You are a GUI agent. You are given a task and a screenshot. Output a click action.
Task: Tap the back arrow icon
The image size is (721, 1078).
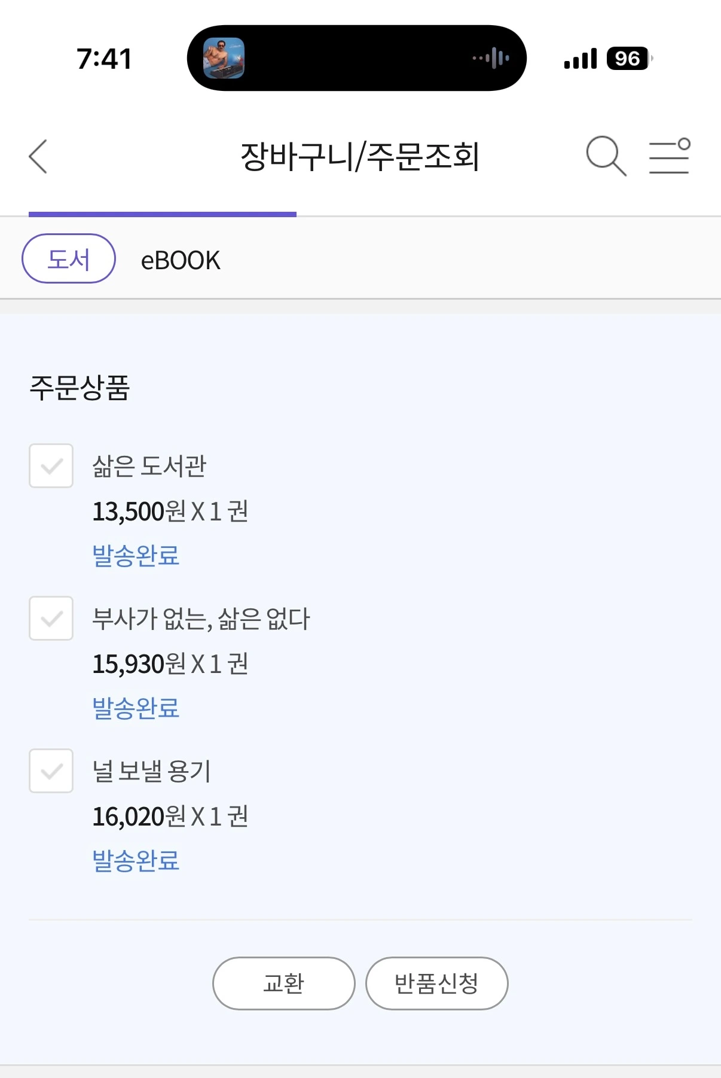pyautogui.click(x=38, y=157)
